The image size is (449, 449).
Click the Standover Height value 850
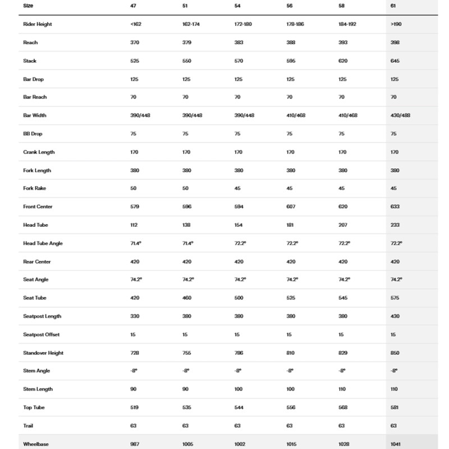(394, 353)
